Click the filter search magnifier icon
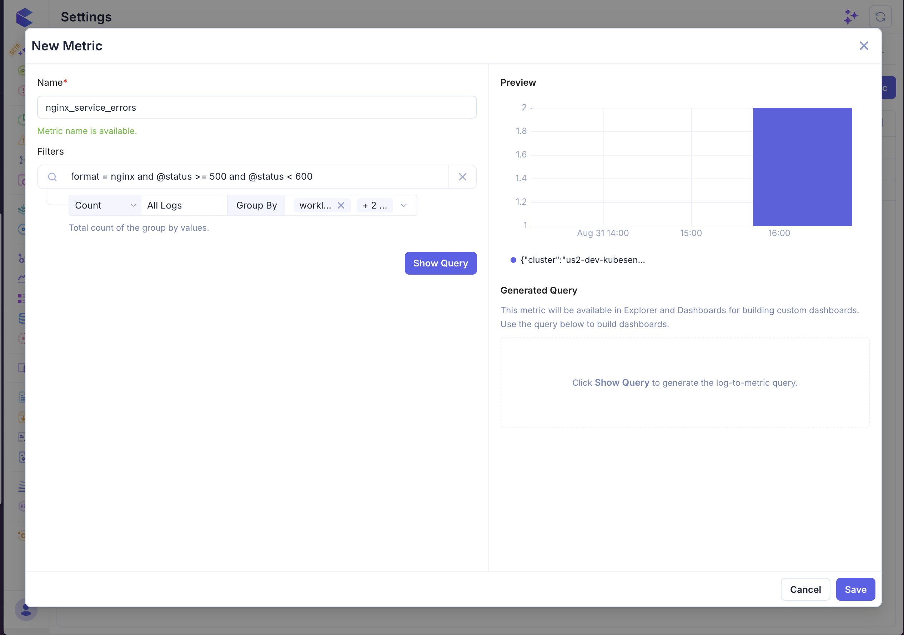 click(x=52, y=177)
